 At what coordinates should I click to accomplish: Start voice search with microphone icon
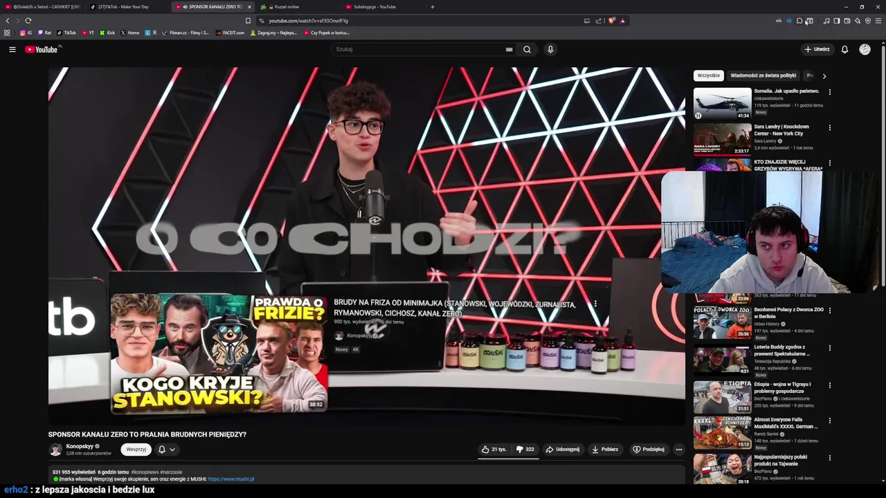pyautogui.click(x=550, y=49)
